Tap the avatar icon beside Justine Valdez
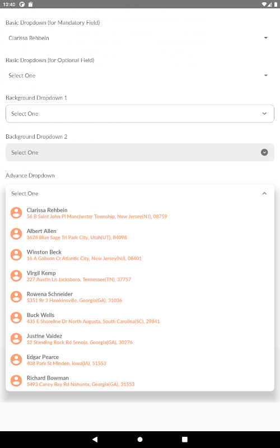 (16, 339)
